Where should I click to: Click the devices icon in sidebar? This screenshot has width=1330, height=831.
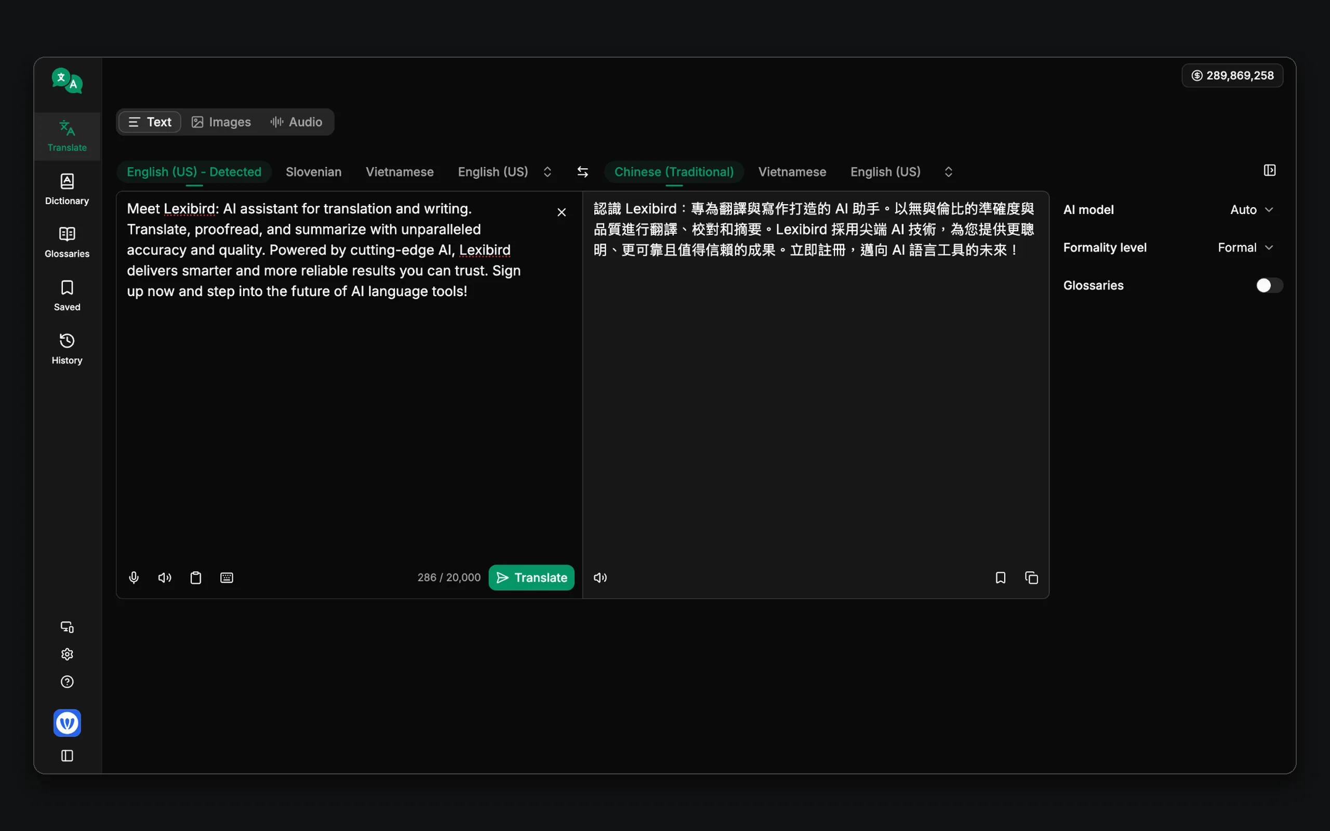click(67, 626)
